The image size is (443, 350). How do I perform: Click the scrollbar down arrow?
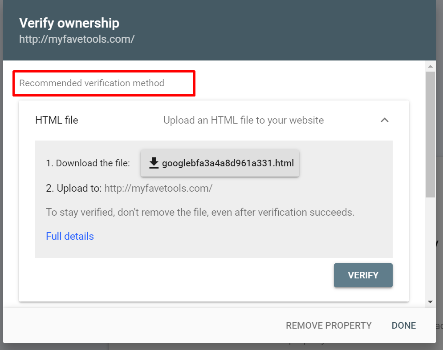click(430, 302)
